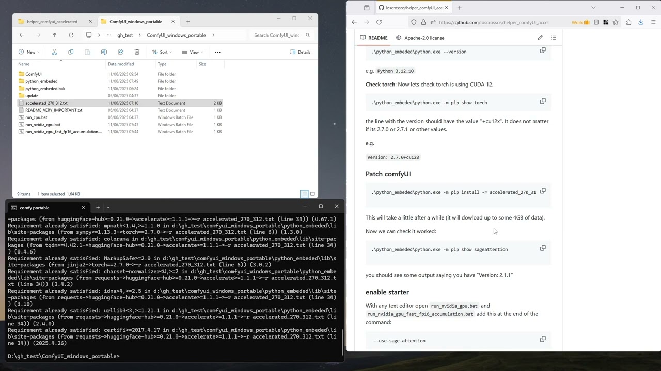Click the Search ComfyUI_windows_portable search box
The width and height of the screenshot is (661, 371).
click(x=281, y=35)
